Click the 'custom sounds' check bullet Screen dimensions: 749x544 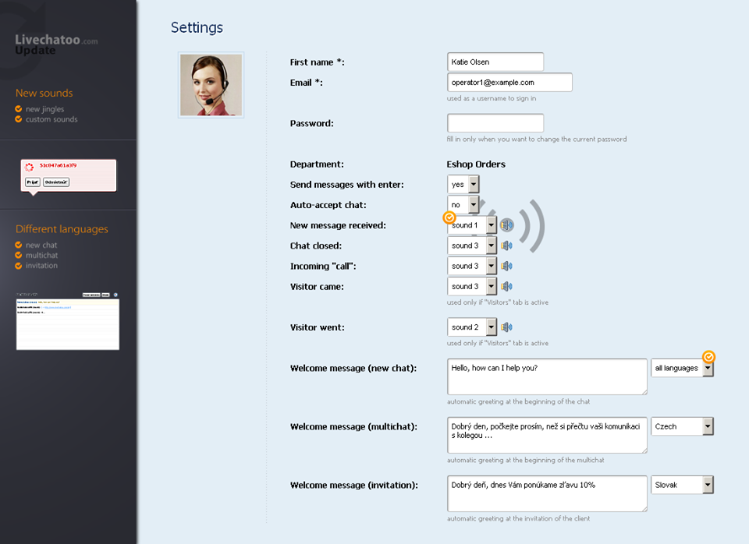tap(19, 119)
